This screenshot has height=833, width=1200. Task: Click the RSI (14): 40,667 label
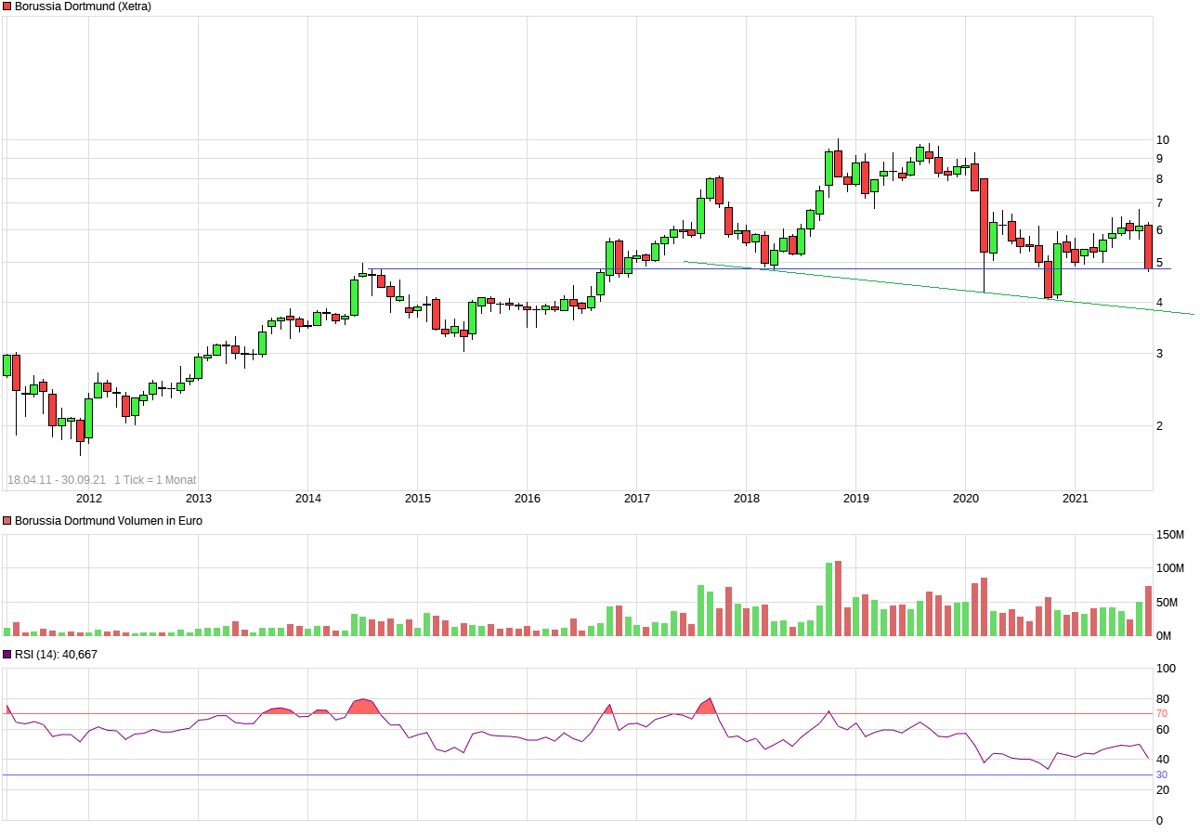click(x=56, y=655)
